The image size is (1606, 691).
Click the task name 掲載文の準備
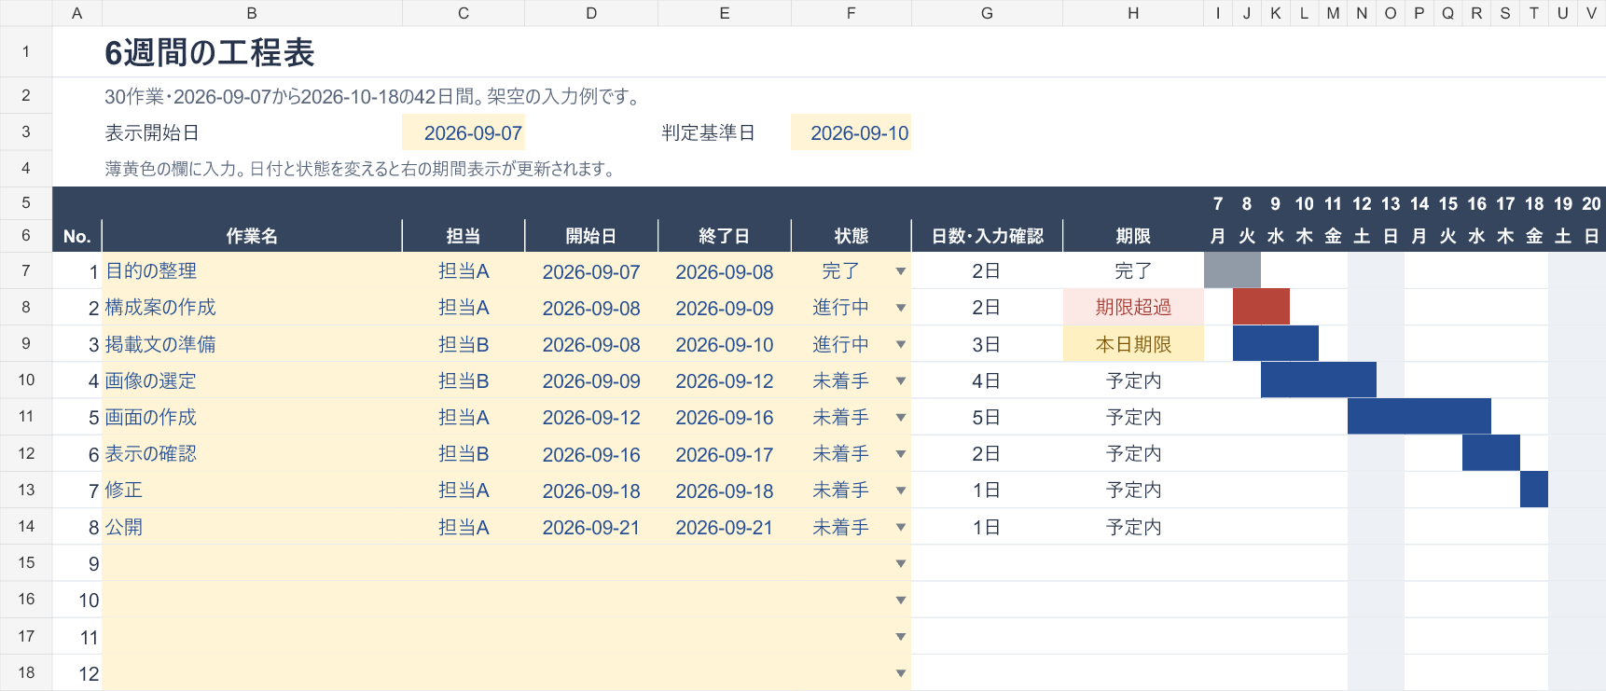[x=160, y=344]
